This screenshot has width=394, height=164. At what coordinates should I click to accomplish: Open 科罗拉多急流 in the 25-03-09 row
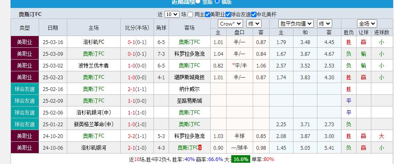tap(189, 54)
